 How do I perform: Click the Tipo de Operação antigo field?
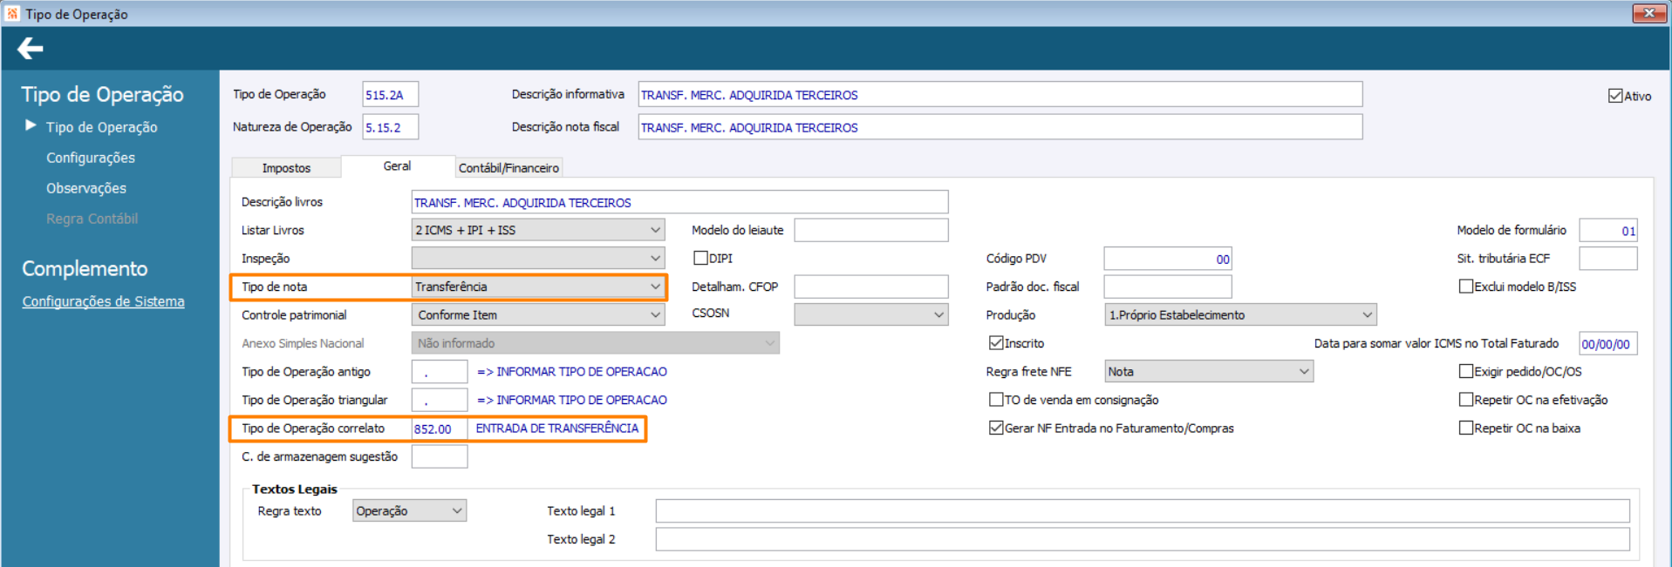point(440,372)
